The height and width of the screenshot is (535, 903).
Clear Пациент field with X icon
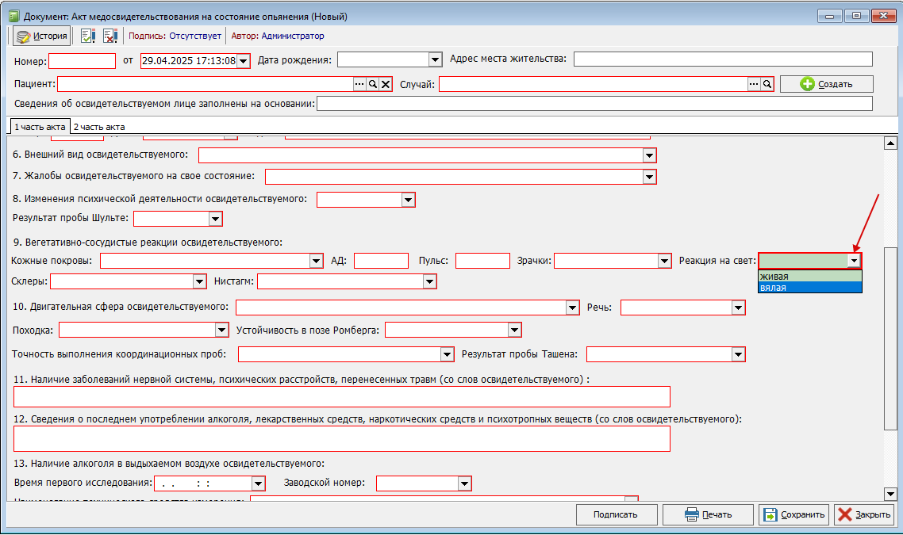[386, 84]
